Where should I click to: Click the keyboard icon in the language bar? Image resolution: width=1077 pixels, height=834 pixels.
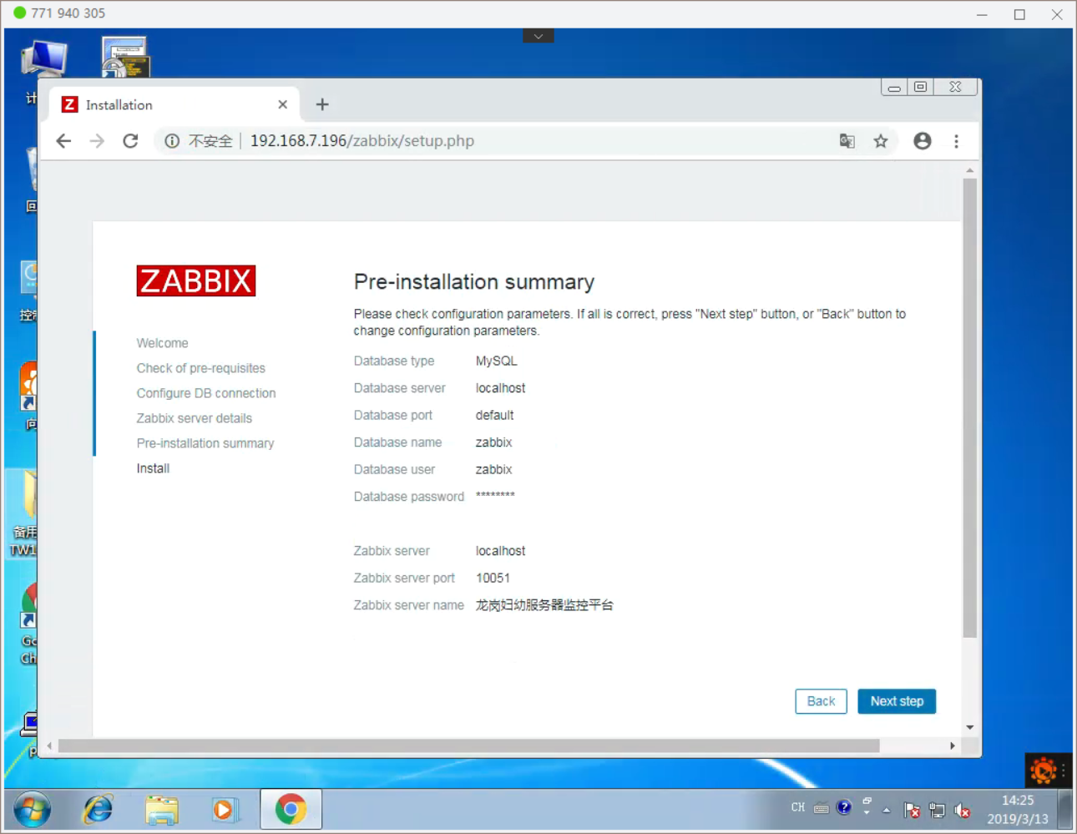[822, 808]
